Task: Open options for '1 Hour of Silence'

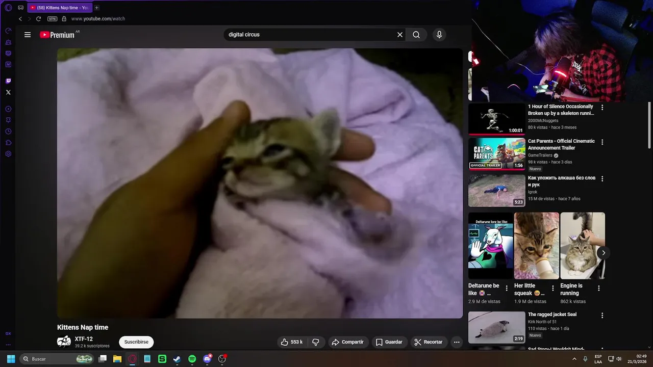Action: pos(602,108)
